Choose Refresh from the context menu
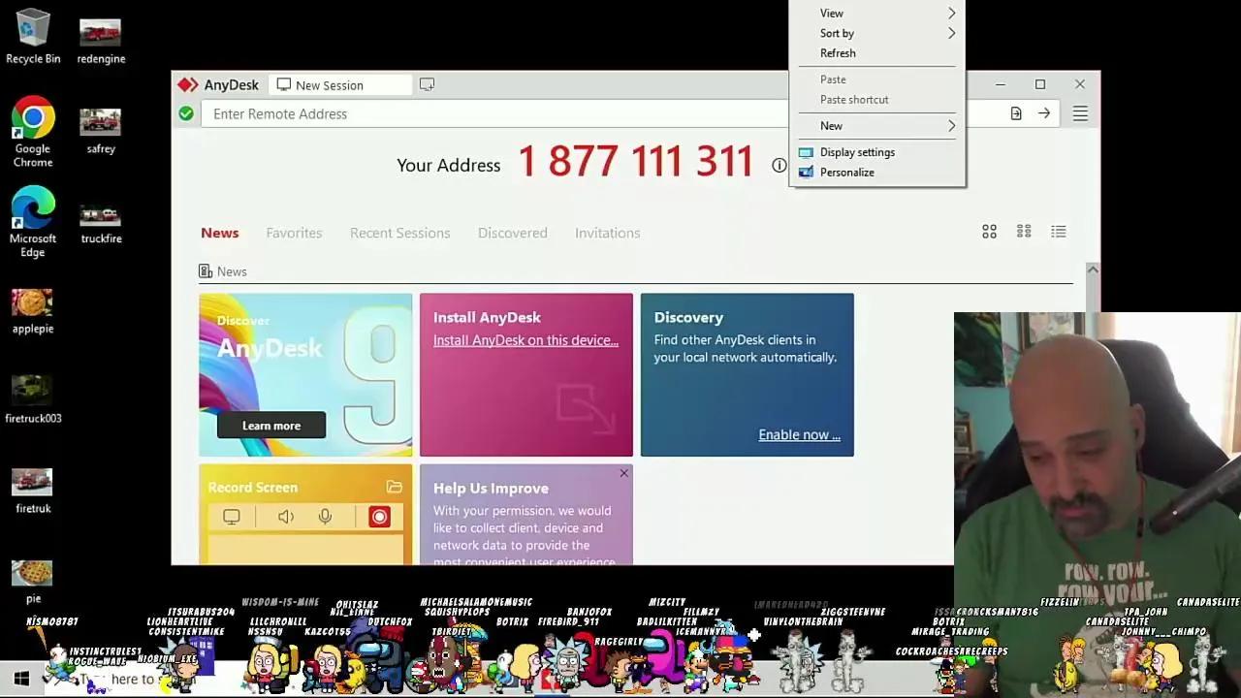The height and width of the screenshot is (698, 1241). (x=877, y=53)
